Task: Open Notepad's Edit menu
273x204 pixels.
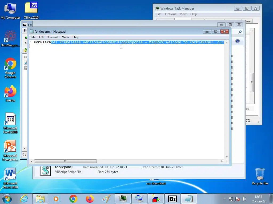Action: tap(42, 37)
